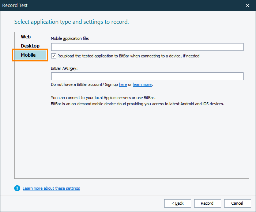Image resolution: width=256 pixels, height=212 pixels.
Task: Click into the BitBar API Key field
Action: point(147,76)
